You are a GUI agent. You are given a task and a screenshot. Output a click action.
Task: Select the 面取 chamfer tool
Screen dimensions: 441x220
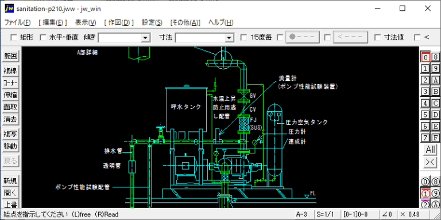click(x=10, y=107)
